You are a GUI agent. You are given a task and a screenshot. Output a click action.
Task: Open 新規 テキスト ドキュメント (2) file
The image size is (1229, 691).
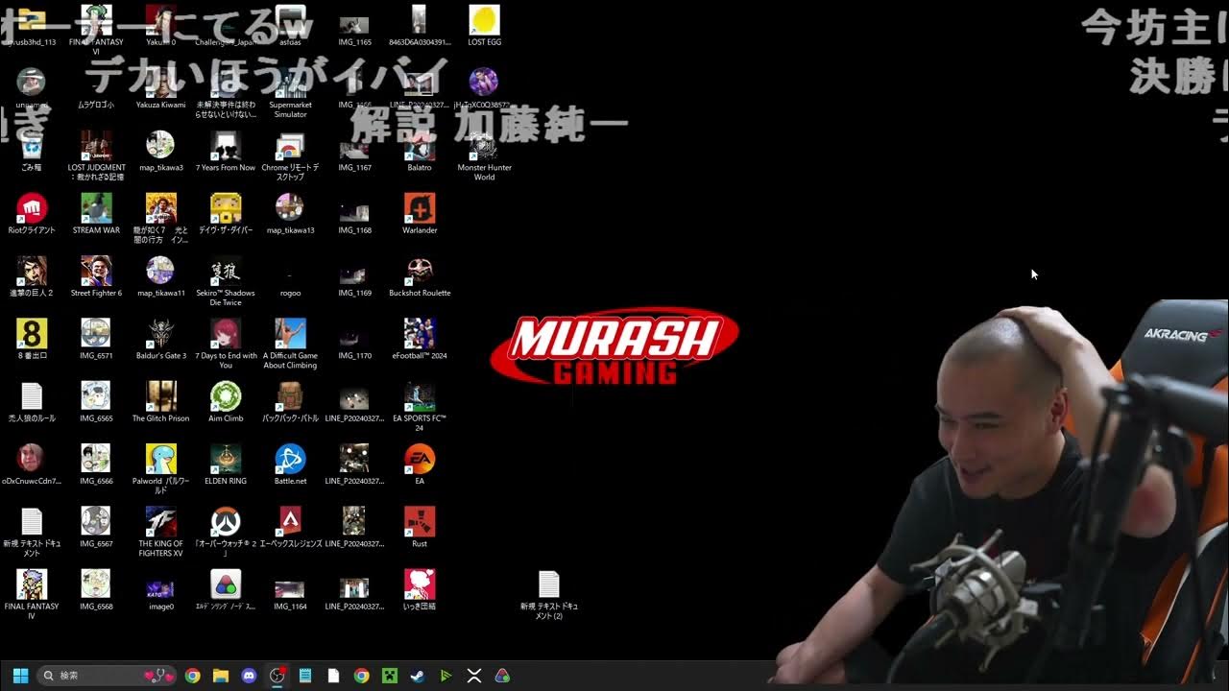point(548,594)
